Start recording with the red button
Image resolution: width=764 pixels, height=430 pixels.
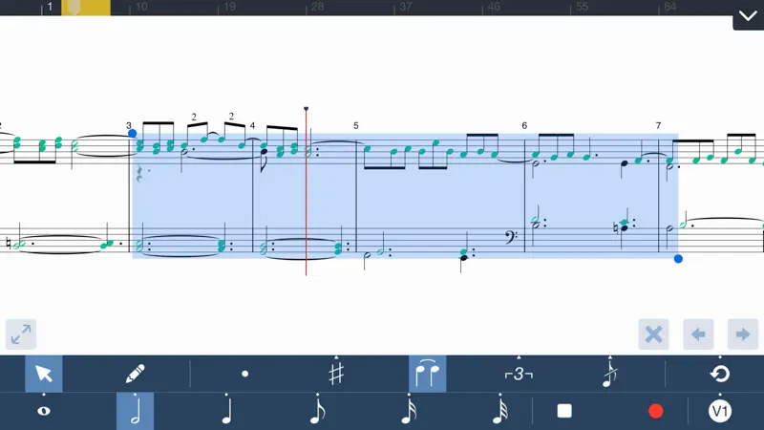click(x=656, y=411)
